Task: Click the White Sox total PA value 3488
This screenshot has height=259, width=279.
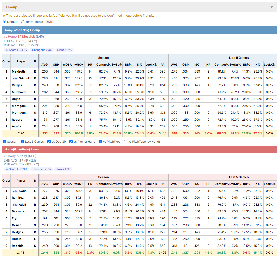Action: point(162,133)
